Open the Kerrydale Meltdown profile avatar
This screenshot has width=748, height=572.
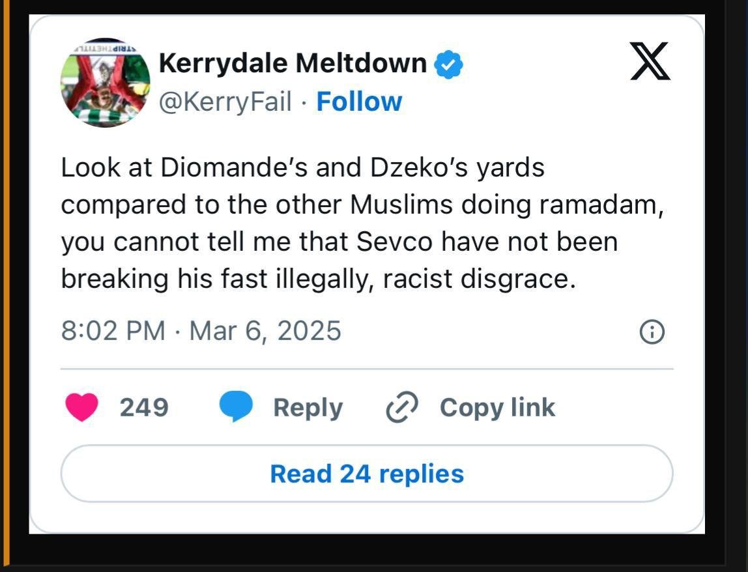point(105,83)
